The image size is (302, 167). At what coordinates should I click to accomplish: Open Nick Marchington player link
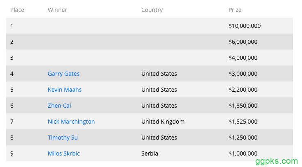click(x=71, y=122)
